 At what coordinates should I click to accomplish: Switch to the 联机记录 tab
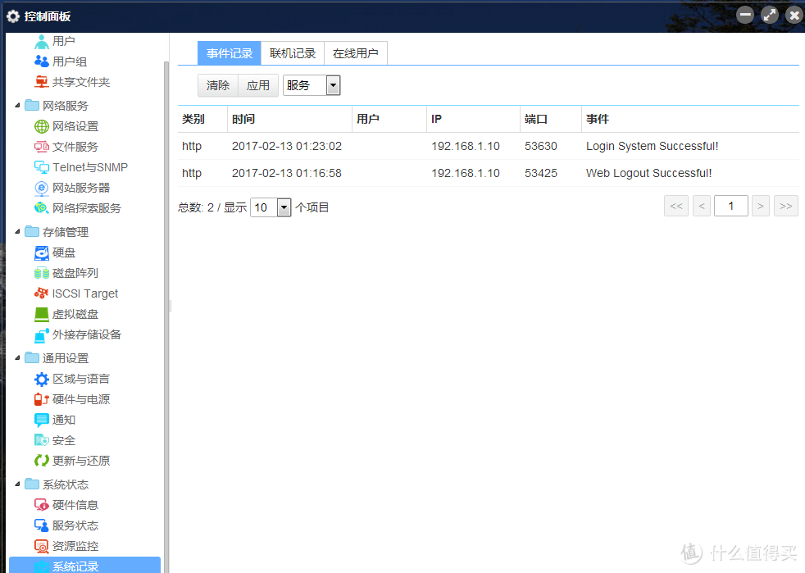click(293, 53)
